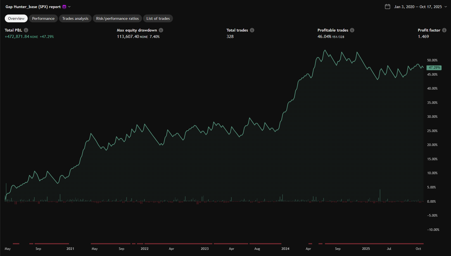451x256 pixels.
Task: Expand the chevron next to the report title
Action: [x=70, y=7]
